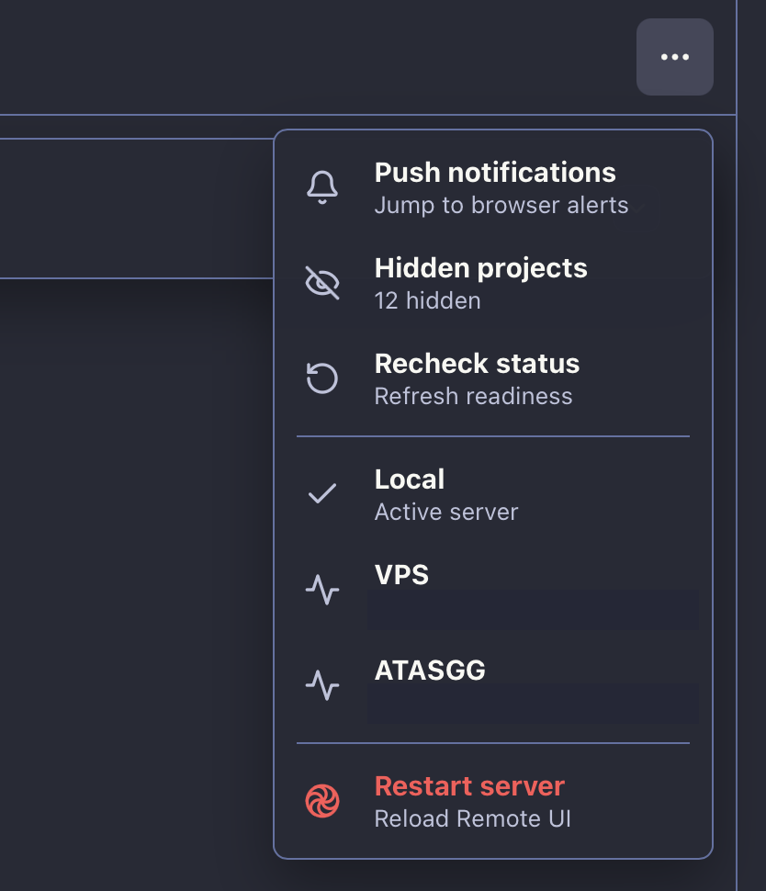This screenshot has height=891, width=766.
Task: Click the crossed-out eye hidden projects icon
Action: [322, 283]
